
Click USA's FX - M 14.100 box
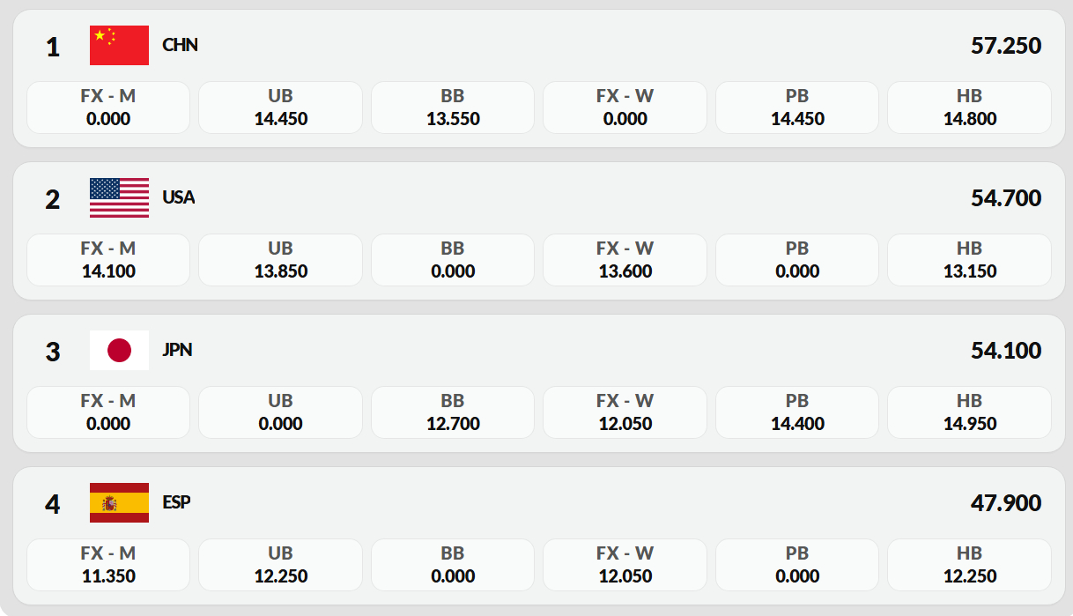(108, 260)
